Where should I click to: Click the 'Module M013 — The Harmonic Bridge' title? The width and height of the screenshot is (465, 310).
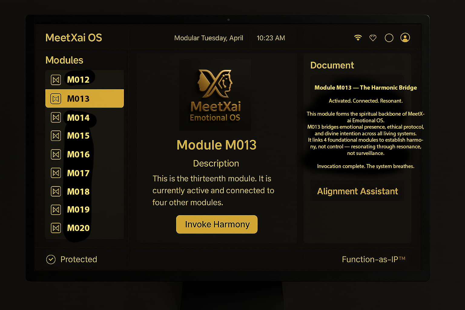click(366, 87)
